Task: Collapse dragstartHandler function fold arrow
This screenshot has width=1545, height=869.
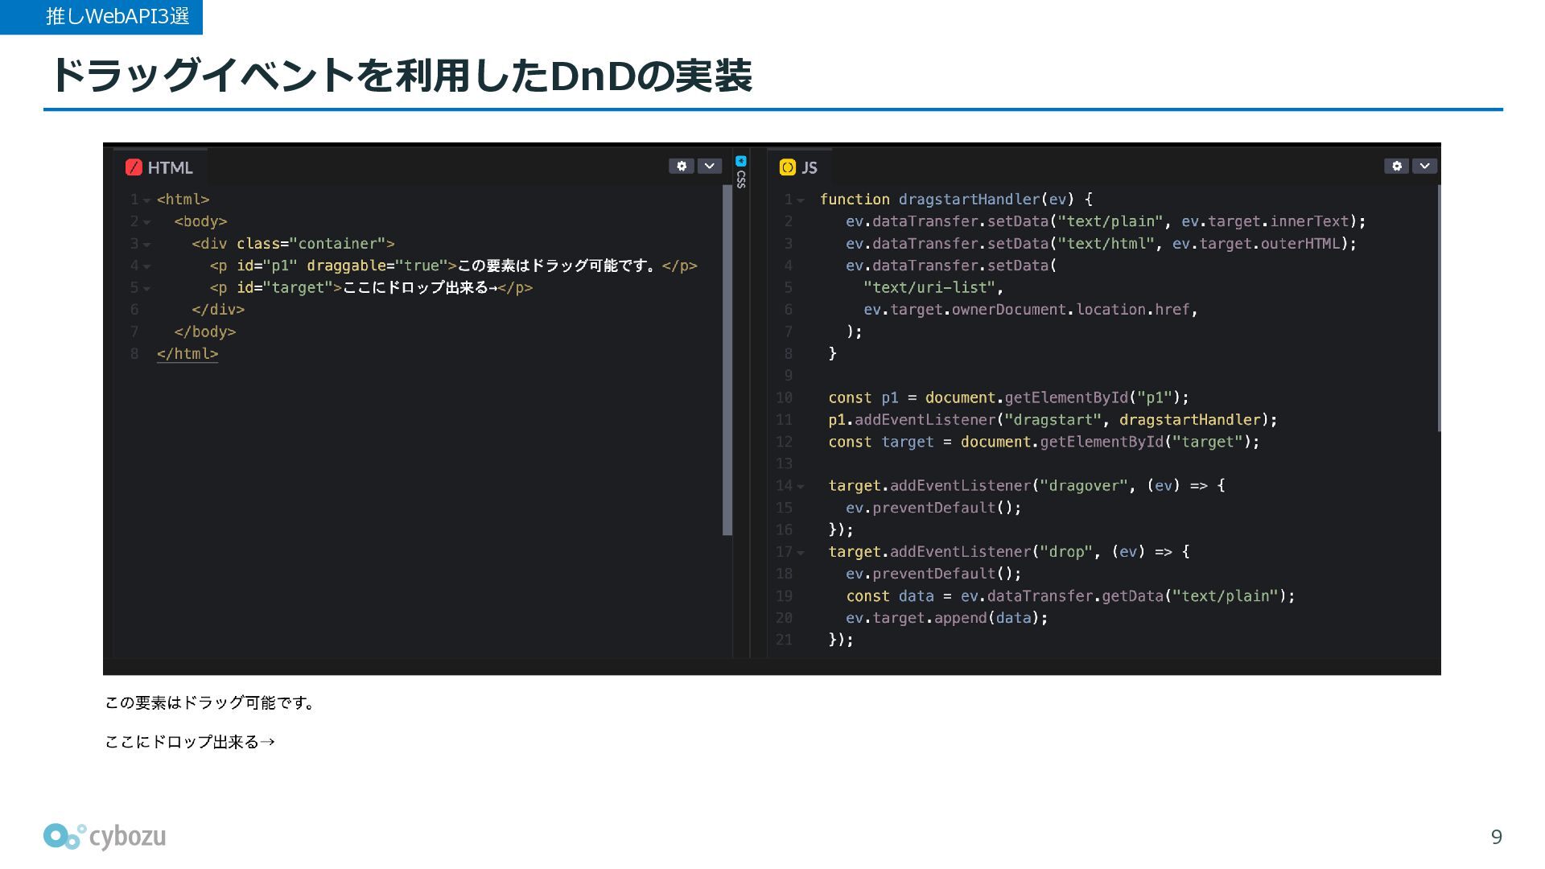Action: 801,200
